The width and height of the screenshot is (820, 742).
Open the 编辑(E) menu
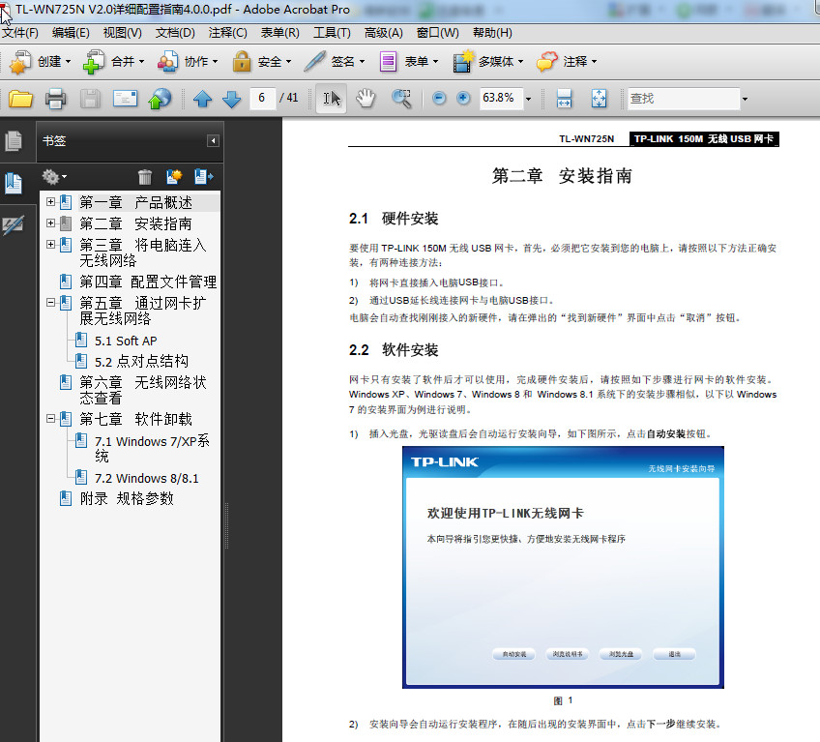(x=71, y=33)
